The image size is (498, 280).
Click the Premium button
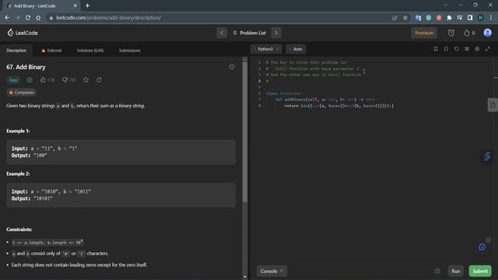pos(424,33)
